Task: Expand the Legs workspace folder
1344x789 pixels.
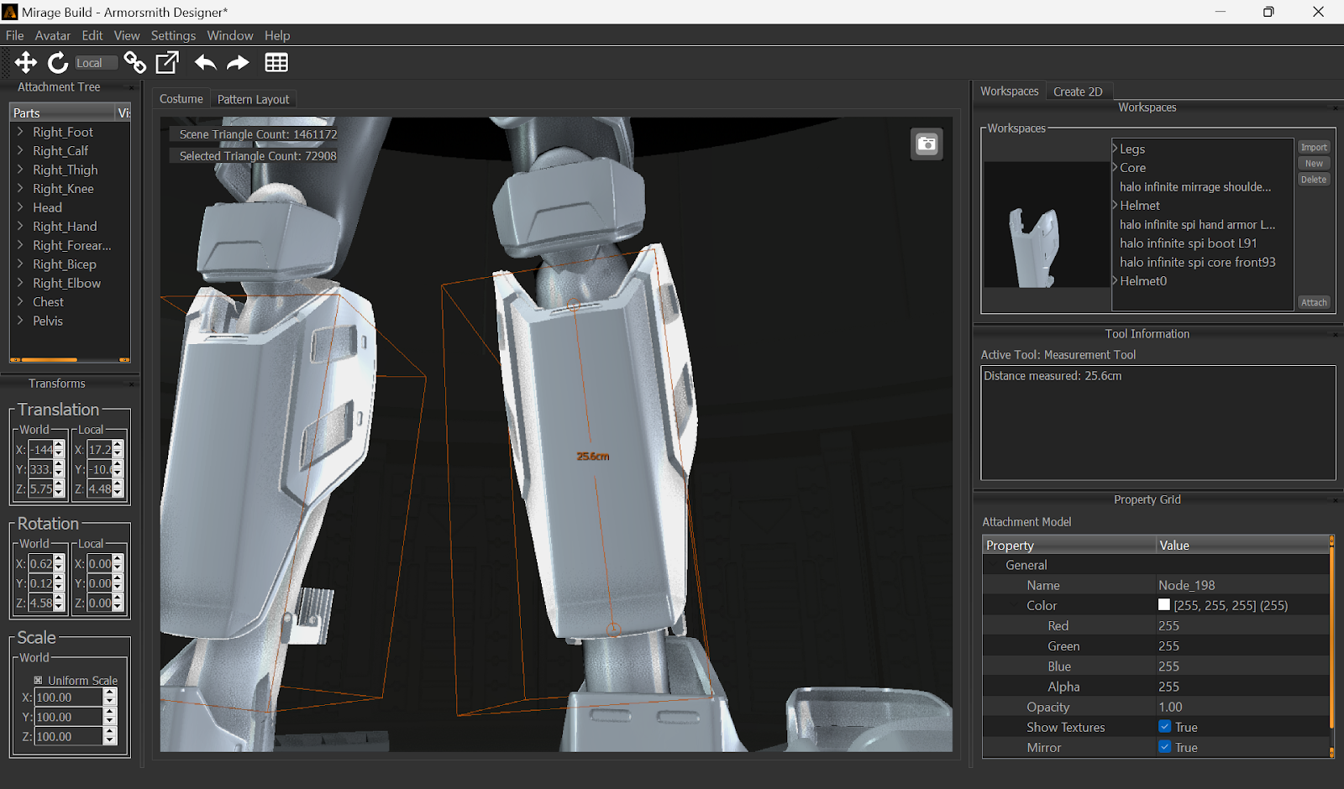Action: [1116, 149]
